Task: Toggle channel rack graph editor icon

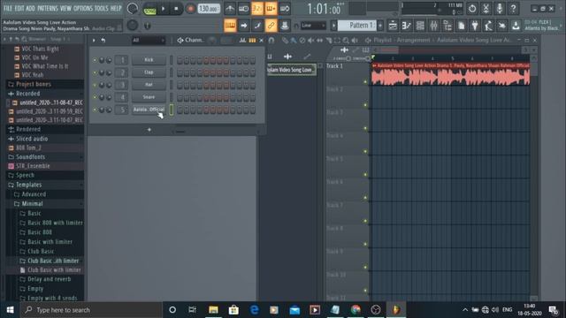Action: click(242, 40)
